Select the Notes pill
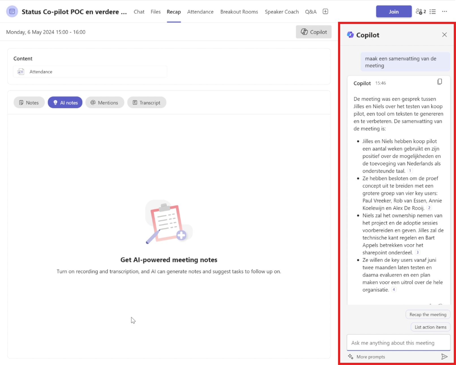456x365 pixels. pyautogui.click(x=29, y=103)
